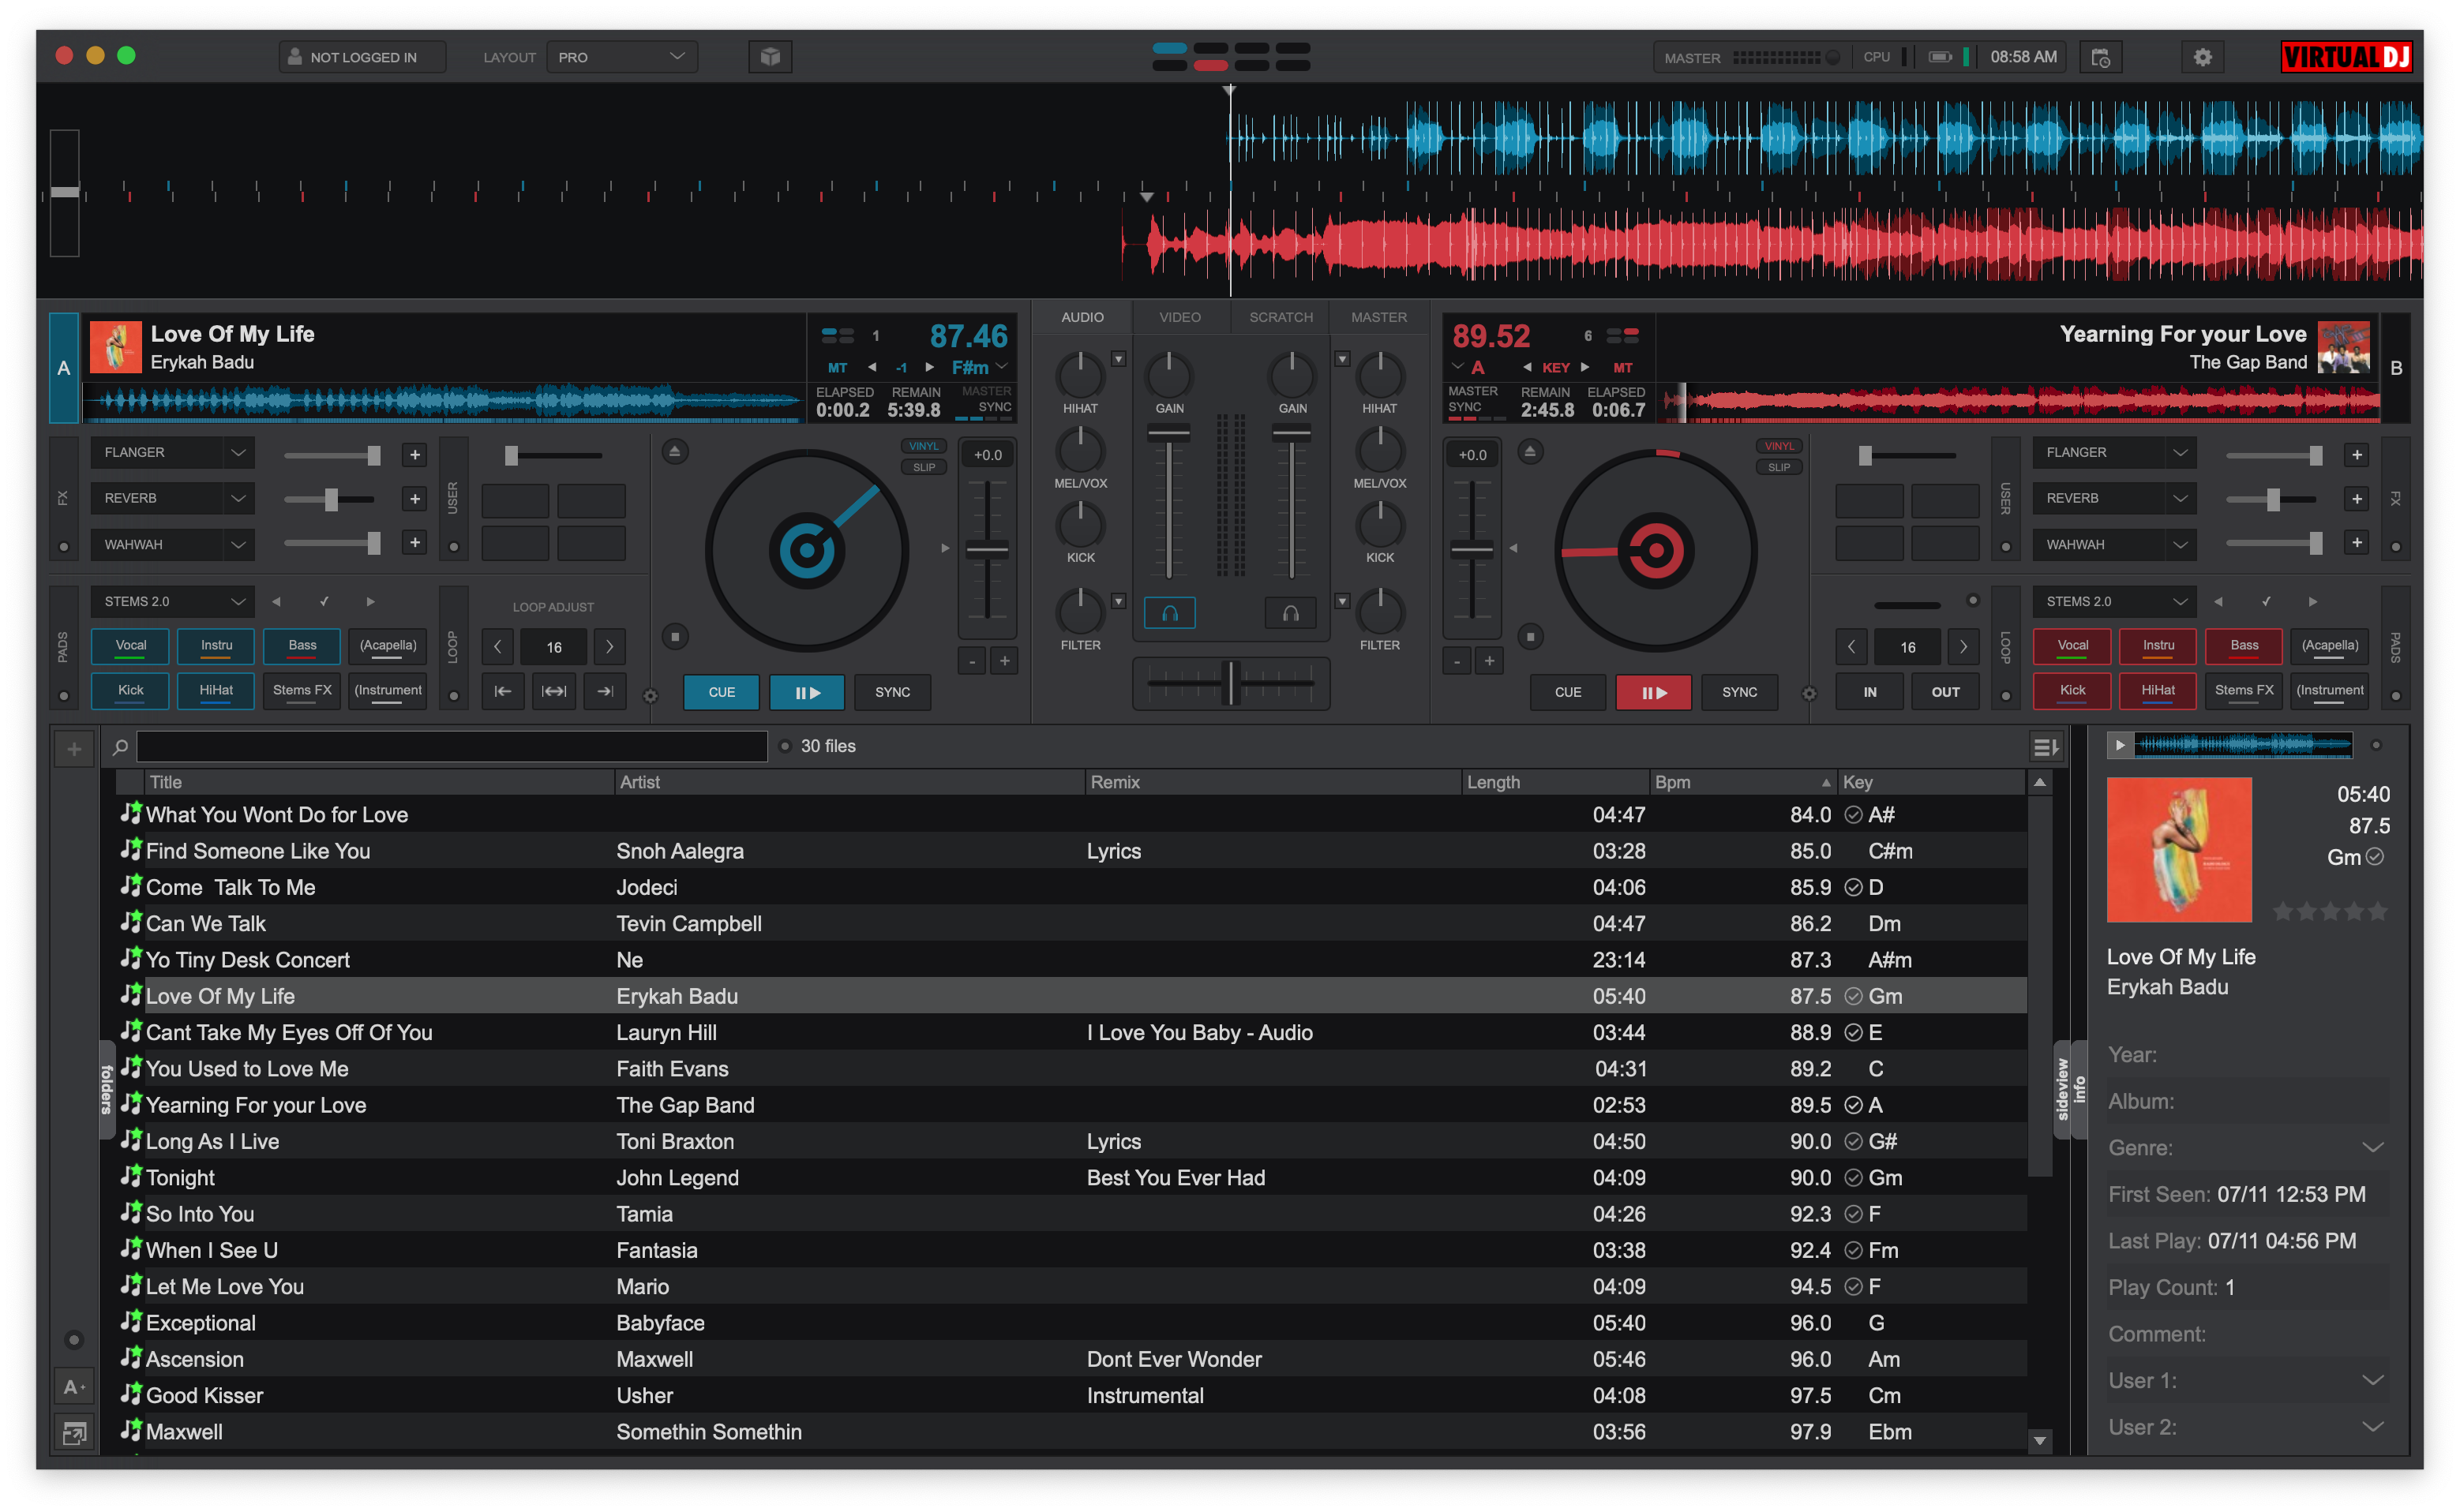Click NOT LOGGED IN button
The image size is (2460, 1512).
coord(362,57)
